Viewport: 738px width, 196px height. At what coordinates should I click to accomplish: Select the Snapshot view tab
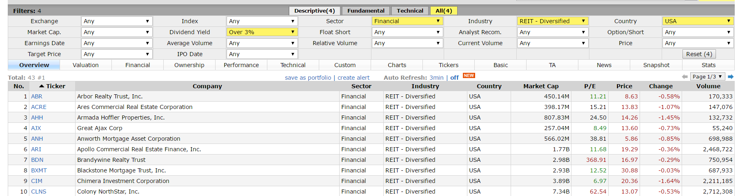point(656,65)
